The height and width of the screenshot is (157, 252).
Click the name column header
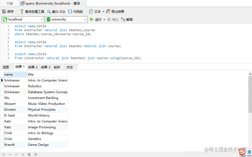(15, 74)
